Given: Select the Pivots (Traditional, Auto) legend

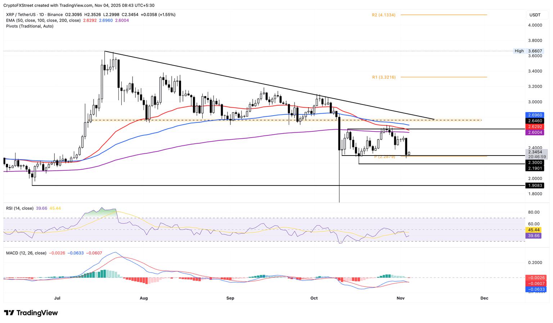Looking at the screenshot, I should (x=30, y=26).
